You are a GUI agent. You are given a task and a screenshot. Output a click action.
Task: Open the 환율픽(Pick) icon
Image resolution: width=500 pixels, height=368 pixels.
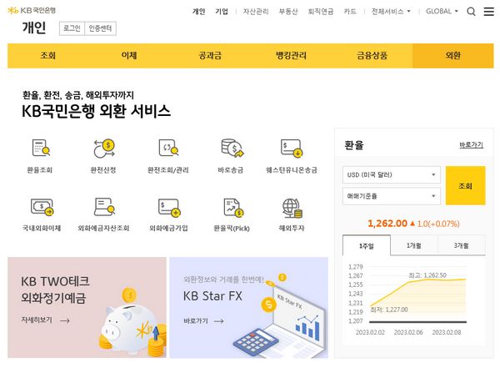[x=233, y=207]
